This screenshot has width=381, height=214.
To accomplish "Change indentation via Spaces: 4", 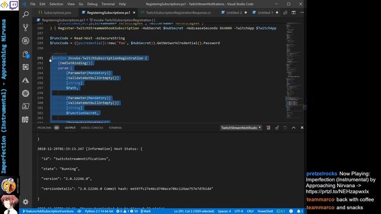I will pos(224,212).
